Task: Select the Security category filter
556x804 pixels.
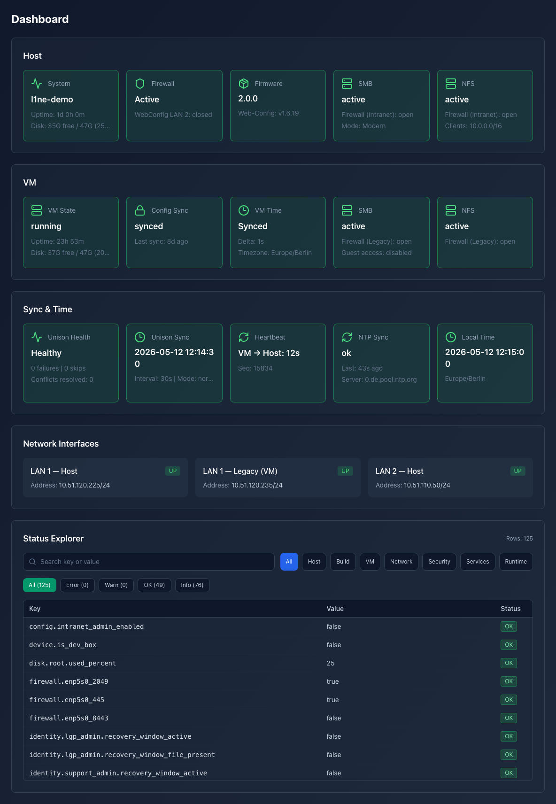Action: pyautogui.click(x=440, y=562)
